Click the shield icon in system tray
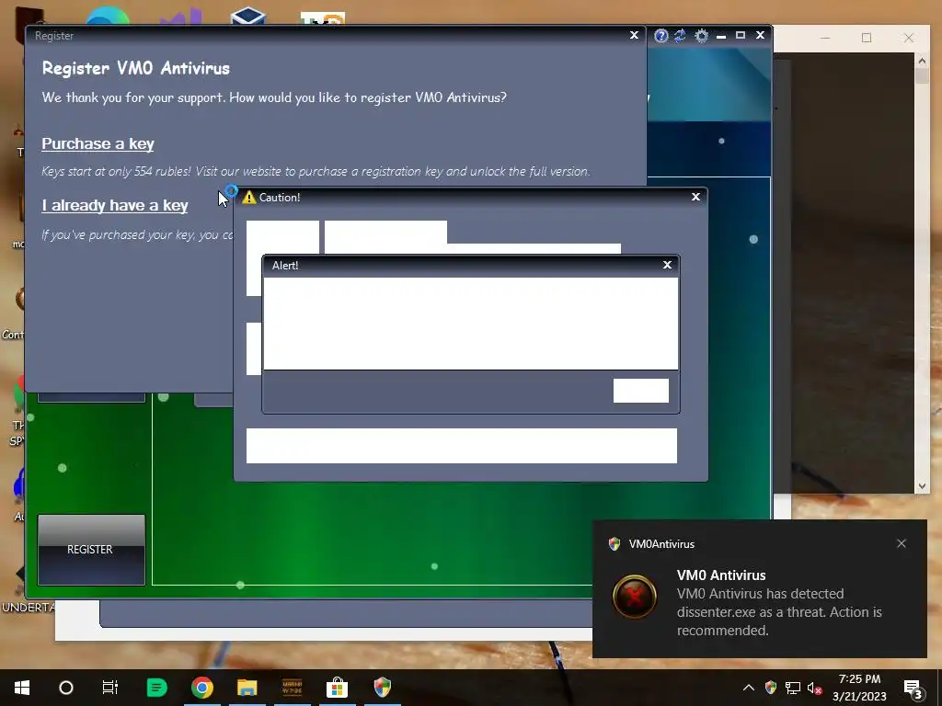Screen dimensions: 942x706 tap(771, 688)
